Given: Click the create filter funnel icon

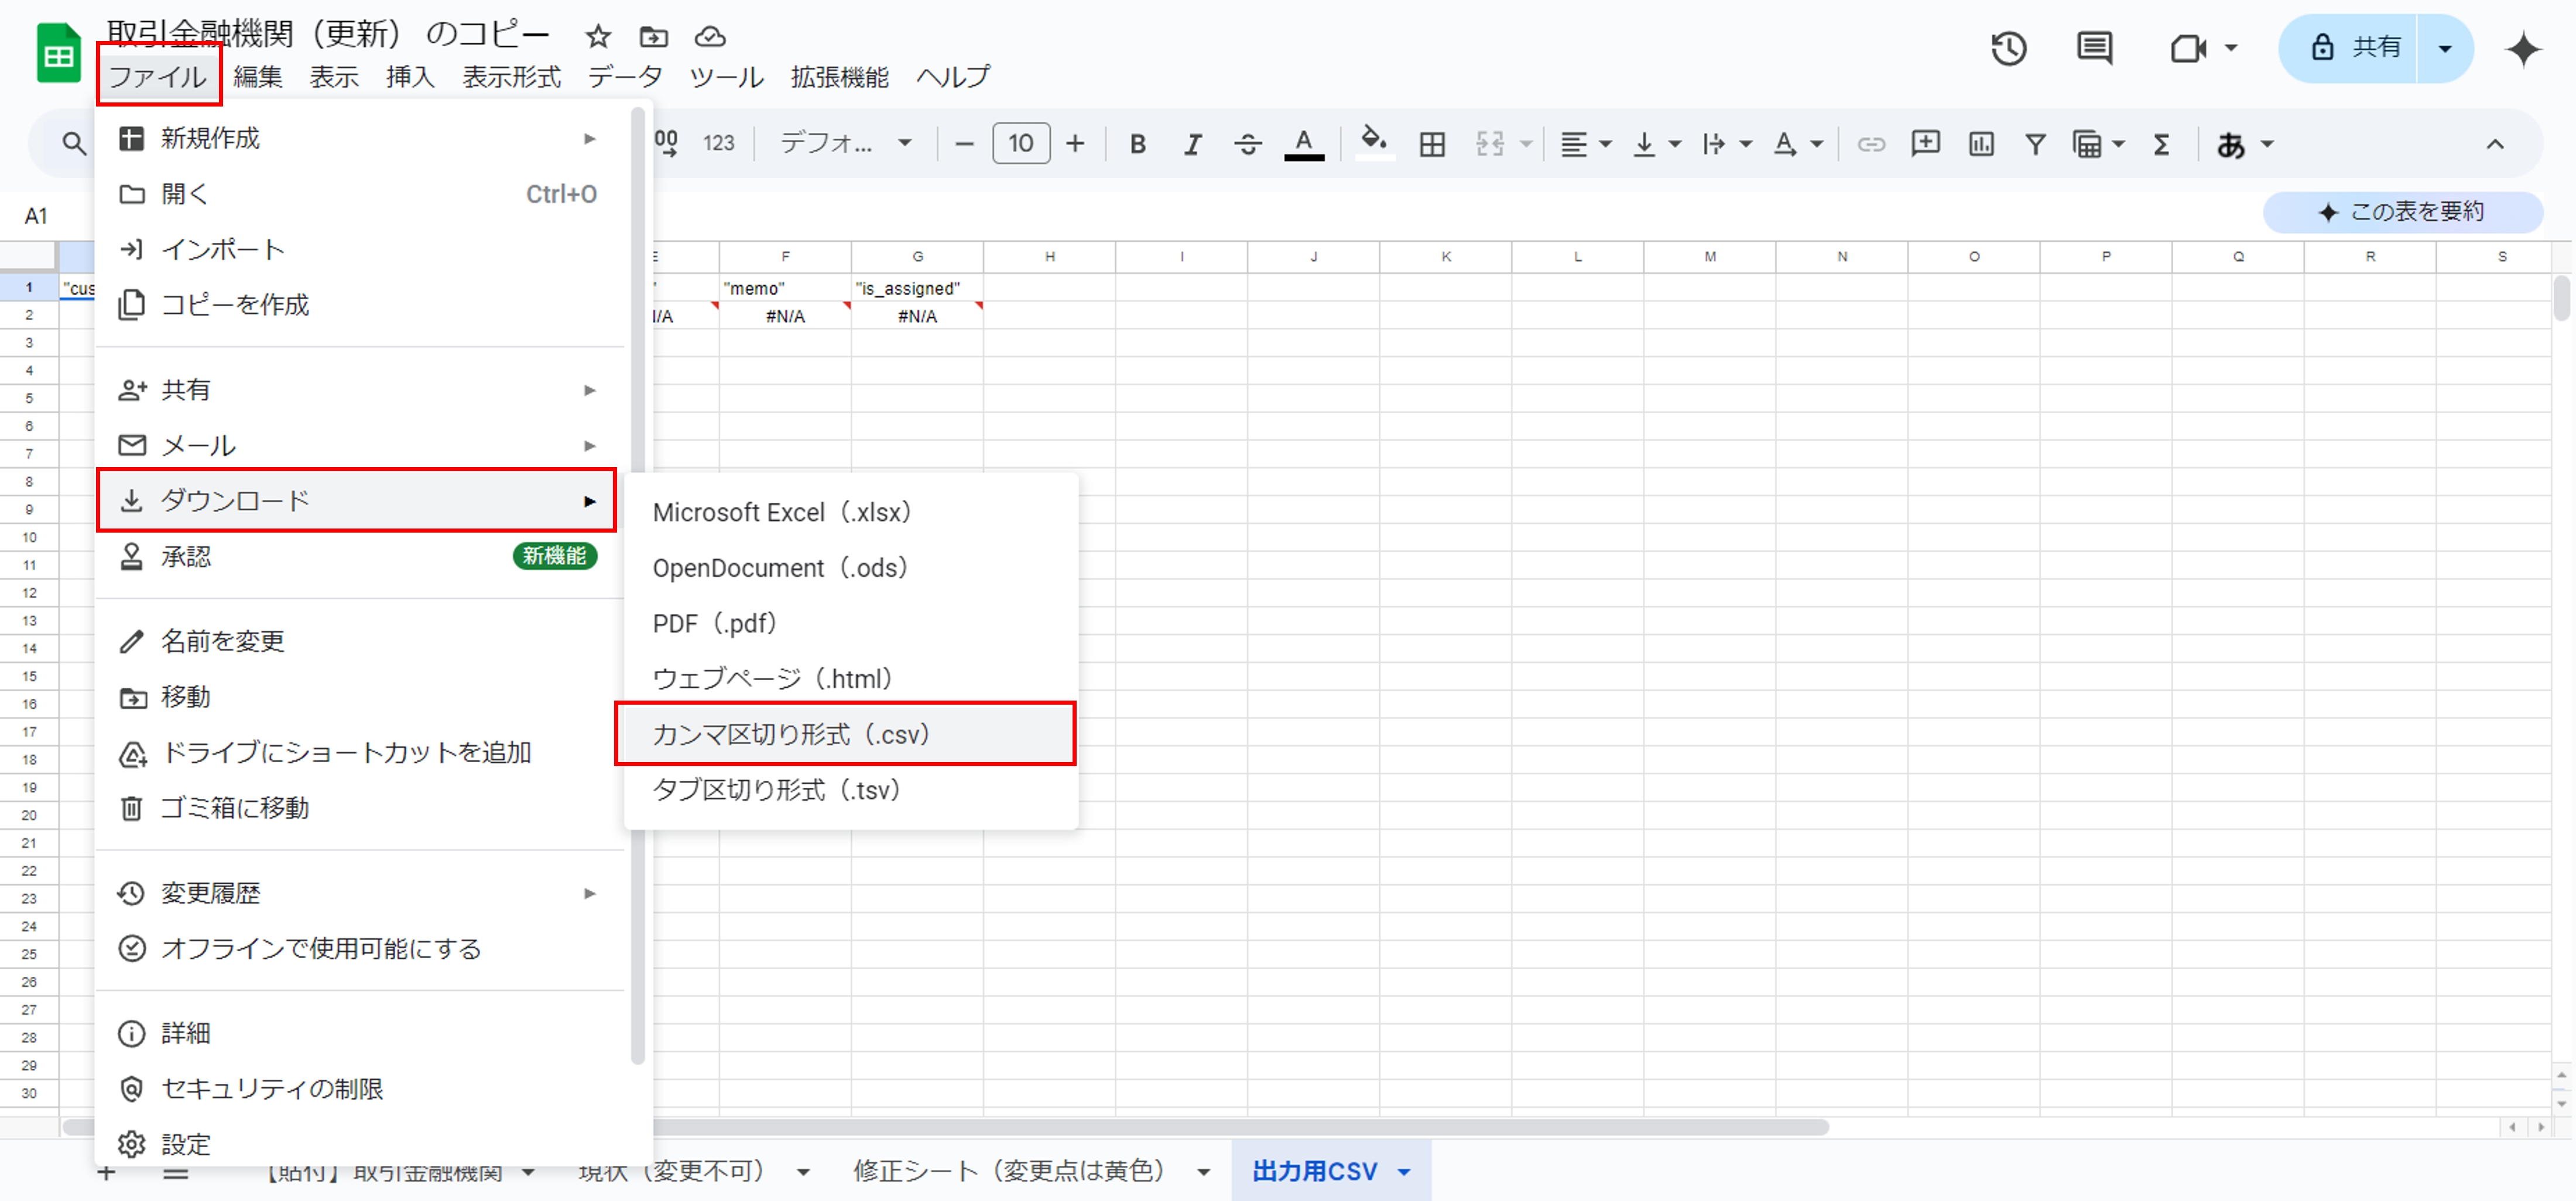Looking at the screenshot, I should (x=2035, y=144).
